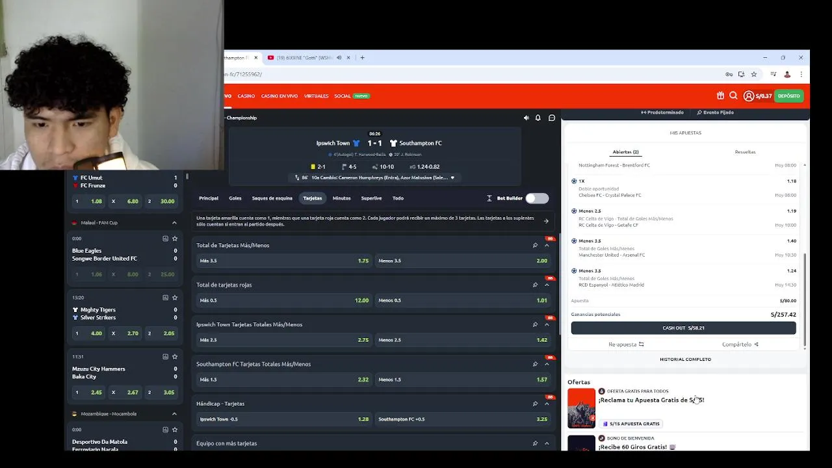Open stats icon for Desportivo Da Matola match
832x468 pixels.
[165, 430]
